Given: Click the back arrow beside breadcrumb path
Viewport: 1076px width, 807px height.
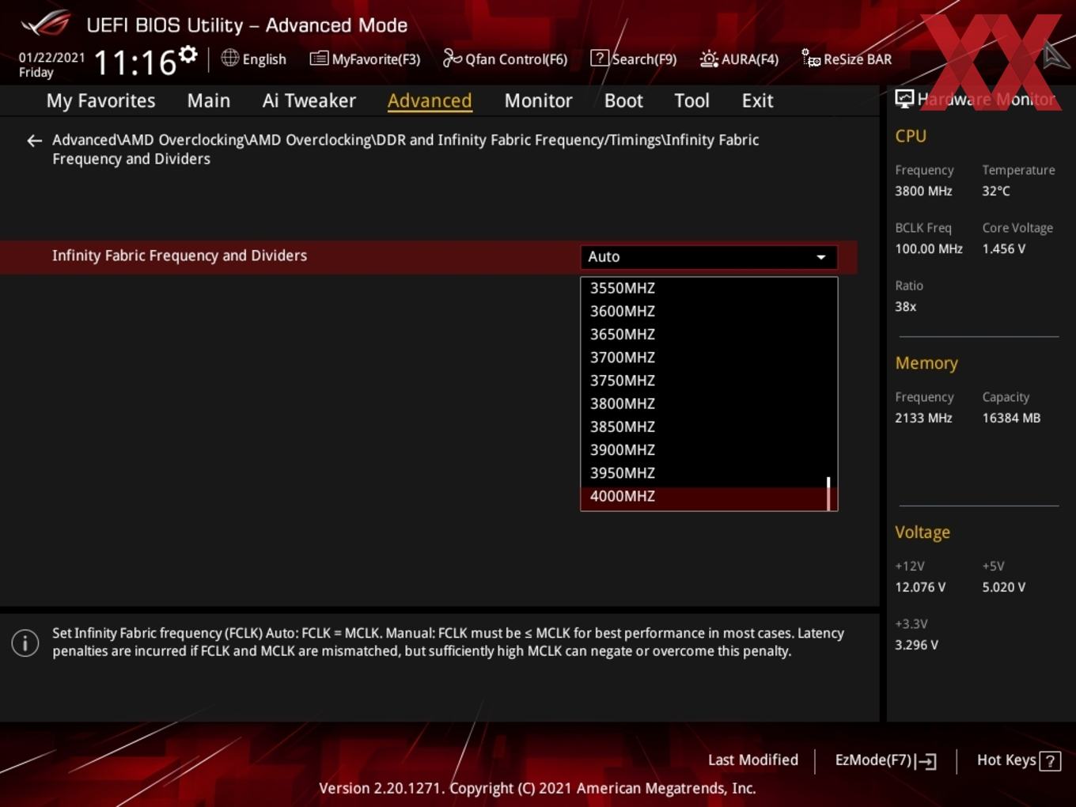Looking at the screenshot, I should (34, 141).
